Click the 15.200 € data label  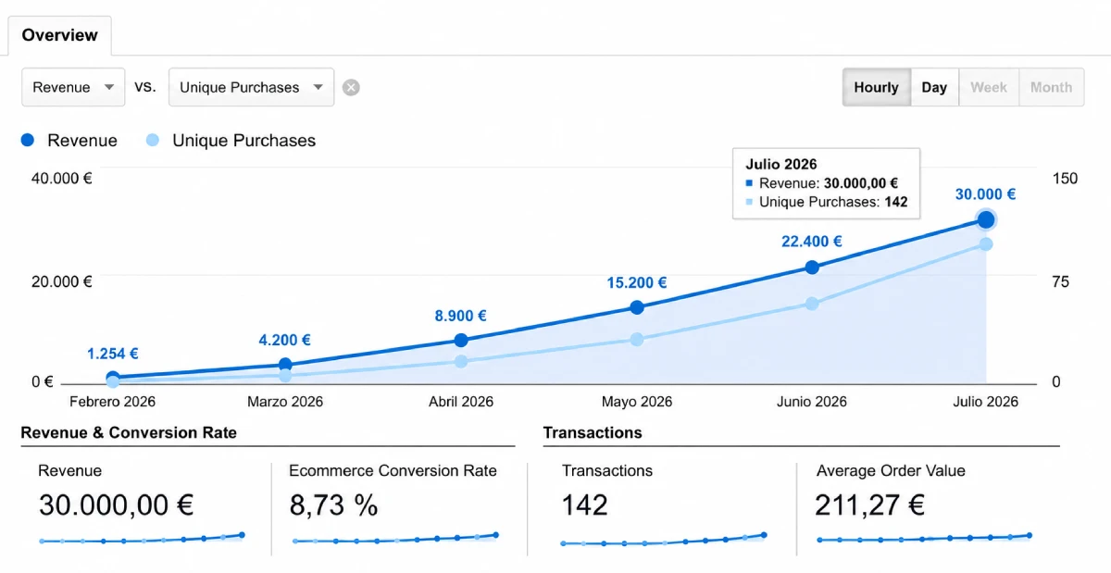tap(637, 283)
